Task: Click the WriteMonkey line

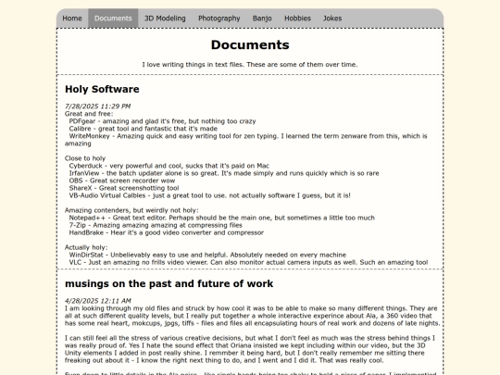Action: coord(246,140)
